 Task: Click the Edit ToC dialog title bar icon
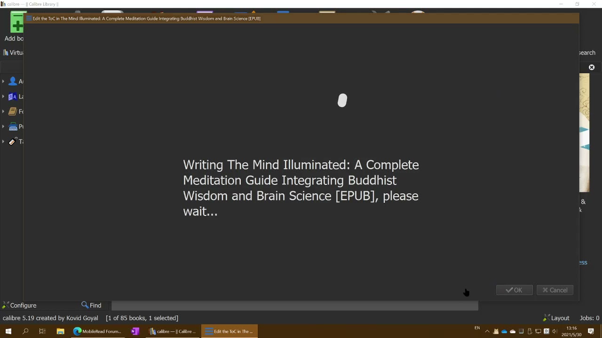[x=29, y=18]
